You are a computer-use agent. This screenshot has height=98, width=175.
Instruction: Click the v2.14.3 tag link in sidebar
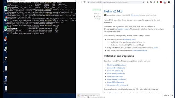[97, 14]
